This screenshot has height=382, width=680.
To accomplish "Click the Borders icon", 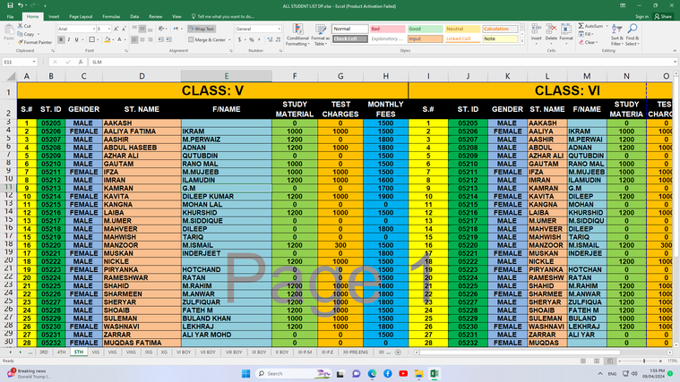I will (x=92, y=39).
